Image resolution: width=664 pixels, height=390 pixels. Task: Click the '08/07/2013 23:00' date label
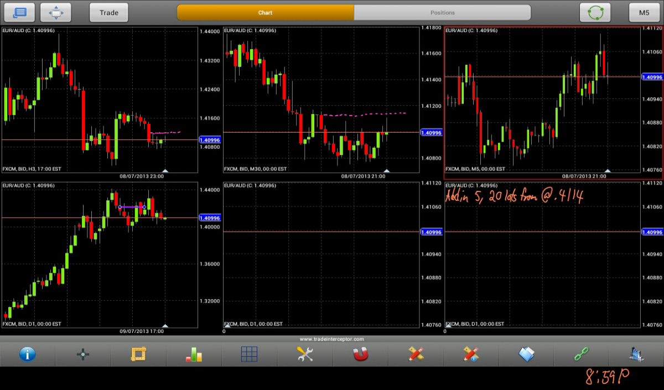coord(142,176)
